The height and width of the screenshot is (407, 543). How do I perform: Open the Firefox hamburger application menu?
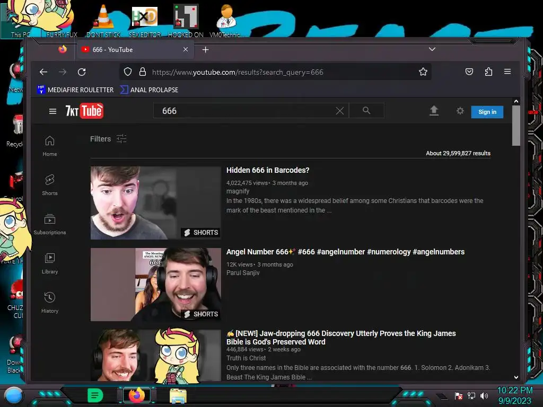[507, 72]
